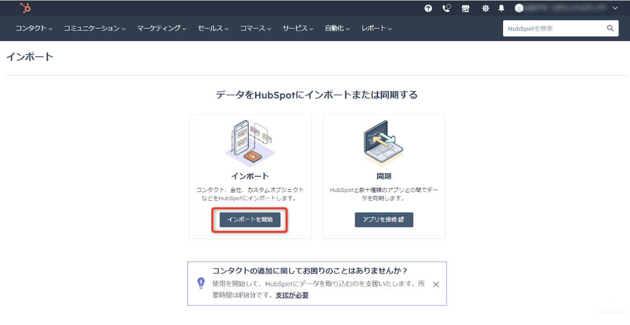
Task: Click the インポートを開始 button
Action: [x=250, y=220]
